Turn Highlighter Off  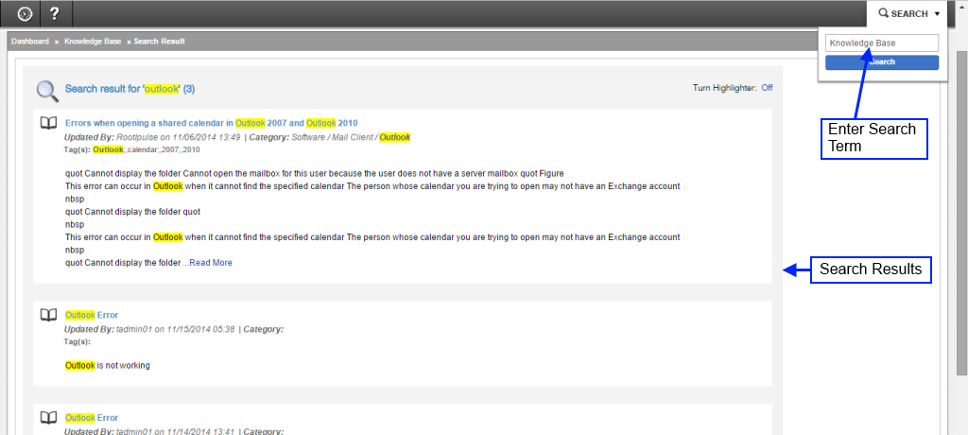767,88
